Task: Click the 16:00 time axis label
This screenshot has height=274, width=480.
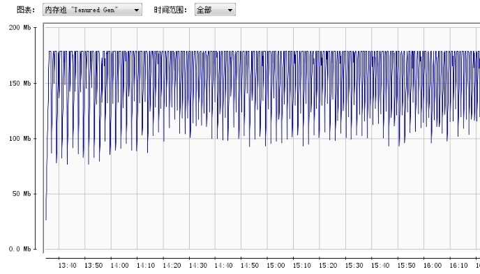Action: 433,266
